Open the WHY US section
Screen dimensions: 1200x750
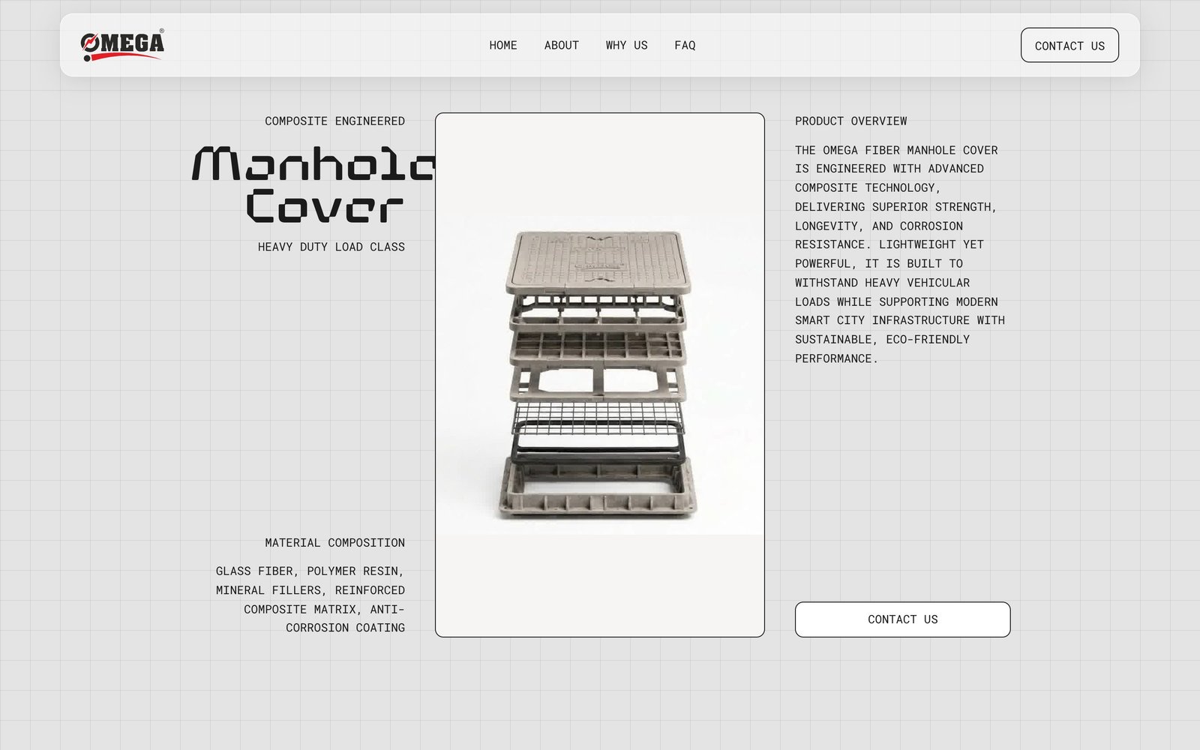(x=627, y=45)
